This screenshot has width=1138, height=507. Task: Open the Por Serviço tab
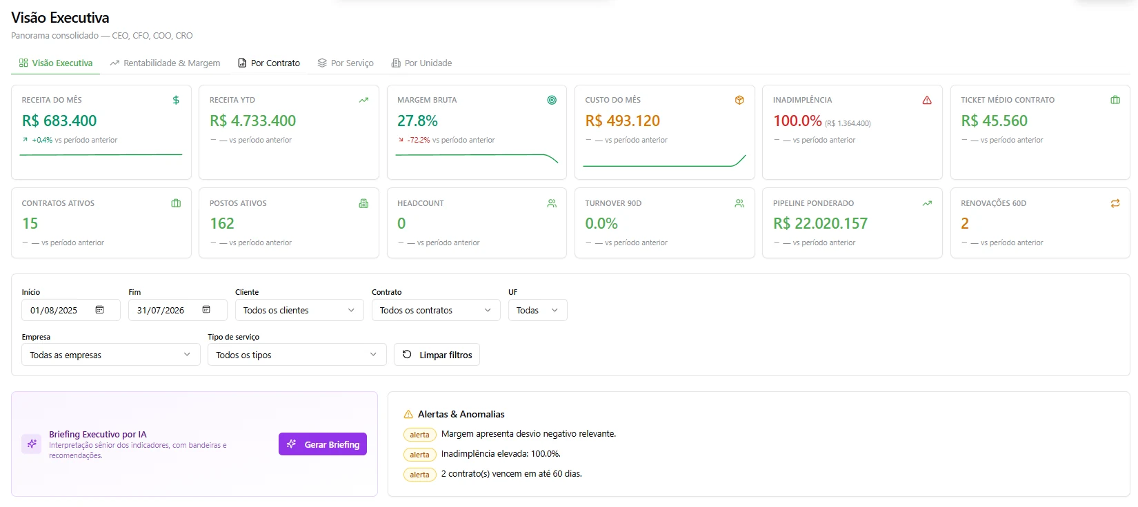346,63
